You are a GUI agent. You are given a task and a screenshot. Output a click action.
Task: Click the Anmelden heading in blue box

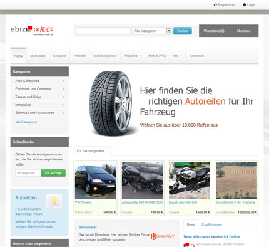[x=26, y=197]
